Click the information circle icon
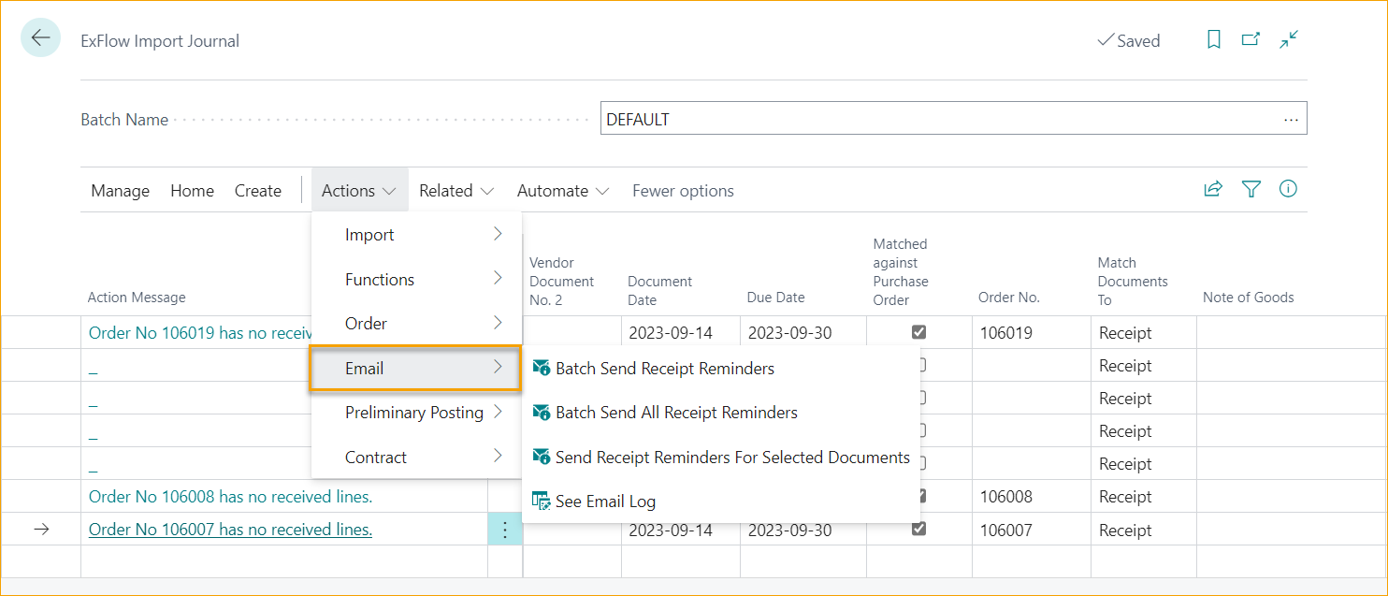1388x596 pixels. click(x=1288, y=190)
